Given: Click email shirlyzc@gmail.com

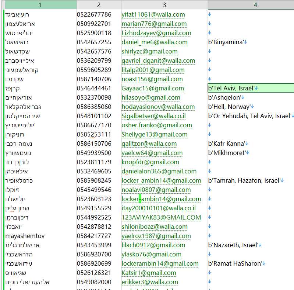Looking at the screenshot, I should point(149,51).
